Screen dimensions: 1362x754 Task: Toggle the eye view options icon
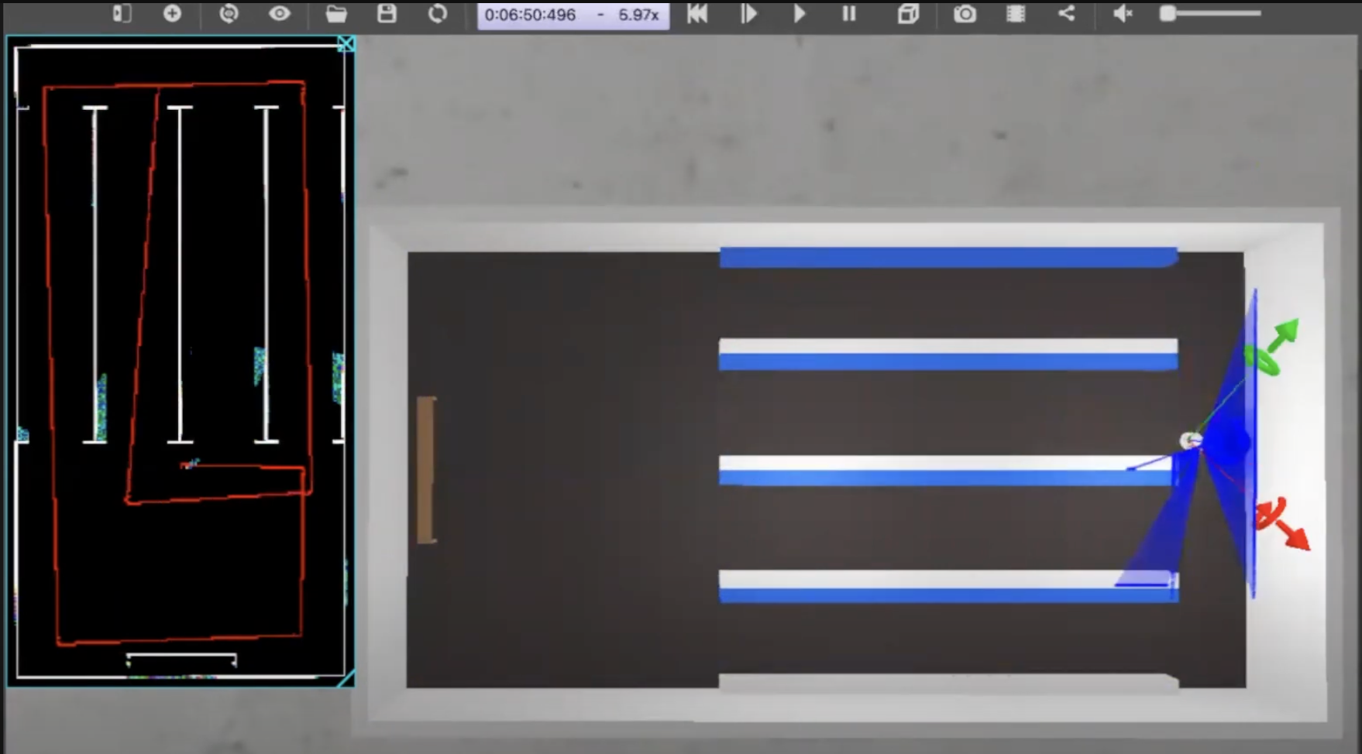(x=280, y=14)
